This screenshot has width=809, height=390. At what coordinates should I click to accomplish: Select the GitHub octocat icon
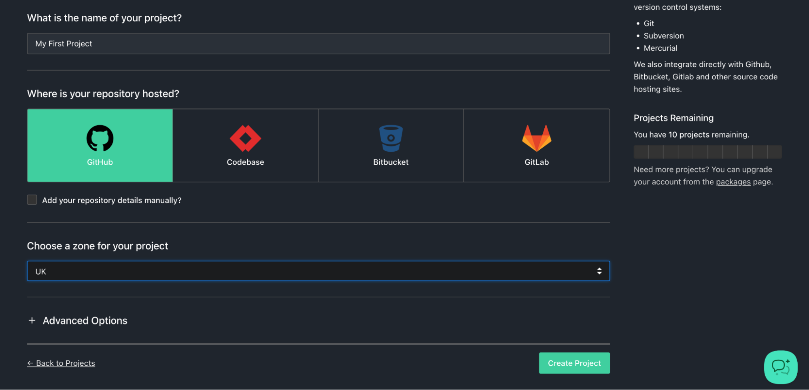coord(100,138)
